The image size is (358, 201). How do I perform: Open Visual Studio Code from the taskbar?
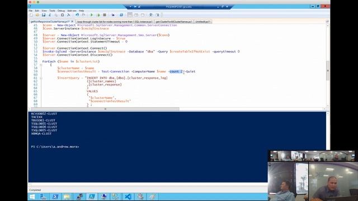128,197
